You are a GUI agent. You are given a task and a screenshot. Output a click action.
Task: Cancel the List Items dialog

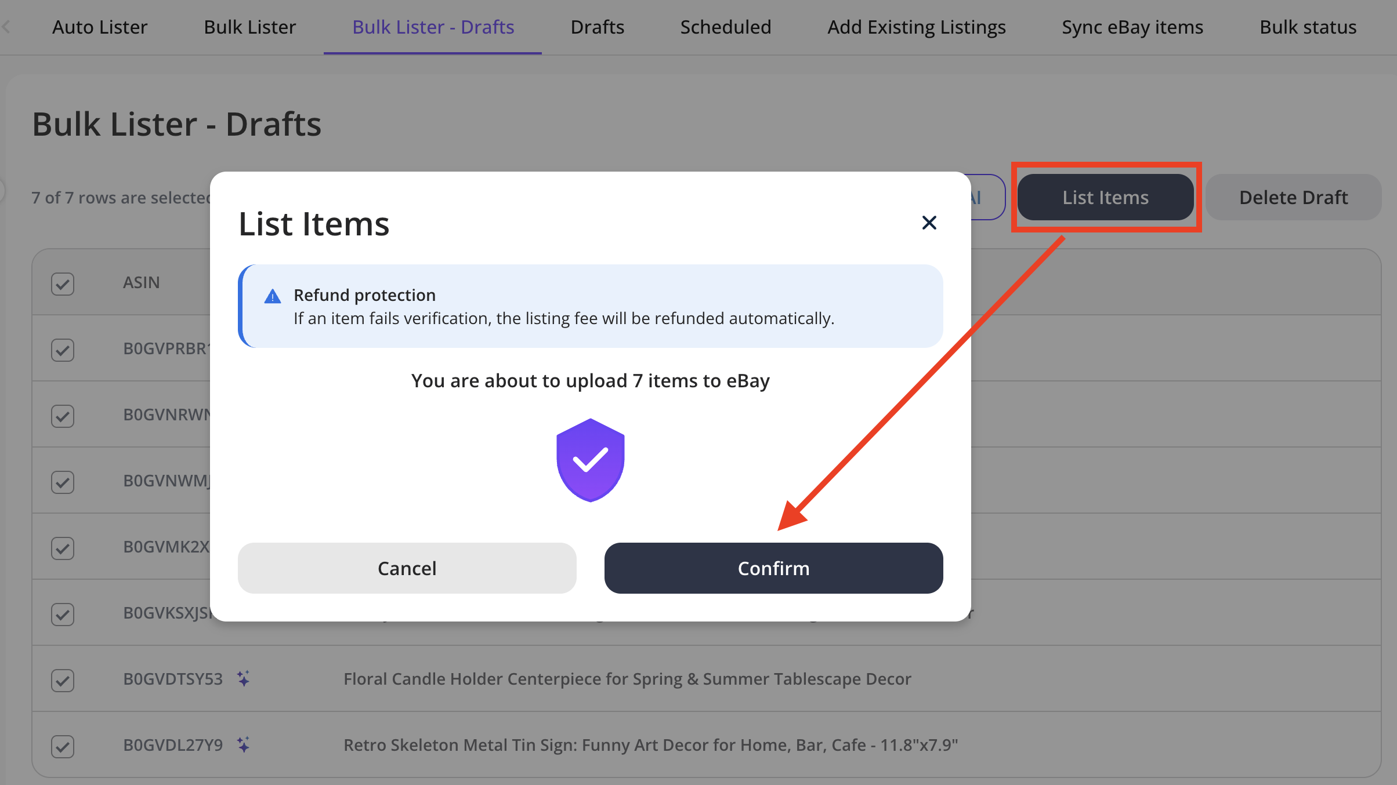pyautogui.click(x=407, y=568)
